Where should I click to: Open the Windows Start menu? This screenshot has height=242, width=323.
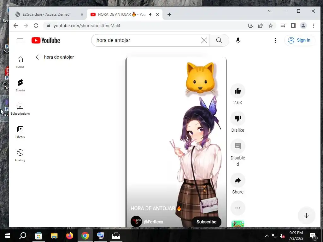pyautogui.click(x=8, y=236)
